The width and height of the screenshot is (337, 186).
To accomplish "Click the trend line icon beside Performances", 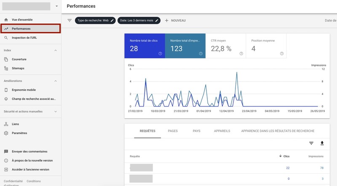I will [6, 29].
